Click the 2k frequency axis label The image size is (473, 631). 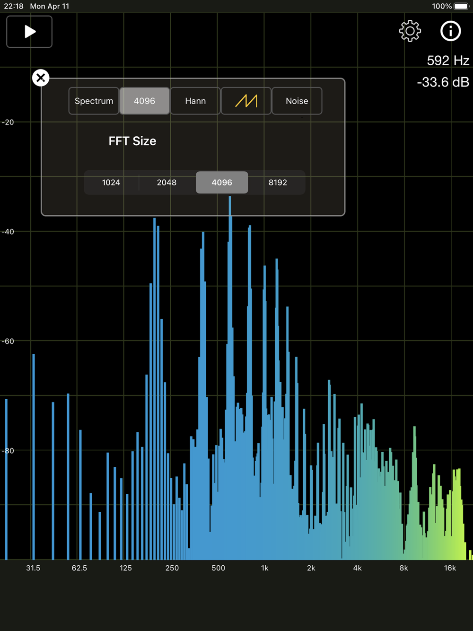tap(311, 568)
